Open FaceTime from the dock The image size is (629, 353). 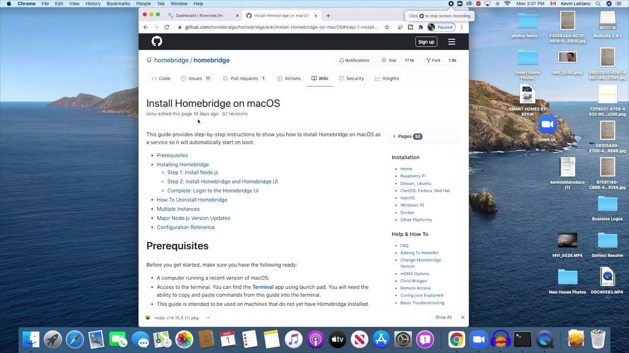coord(118,339)
